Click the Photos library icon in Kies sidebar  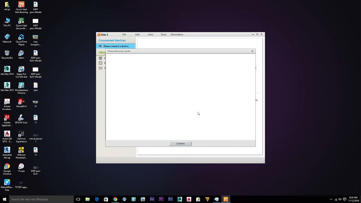(x=101, y=63)
